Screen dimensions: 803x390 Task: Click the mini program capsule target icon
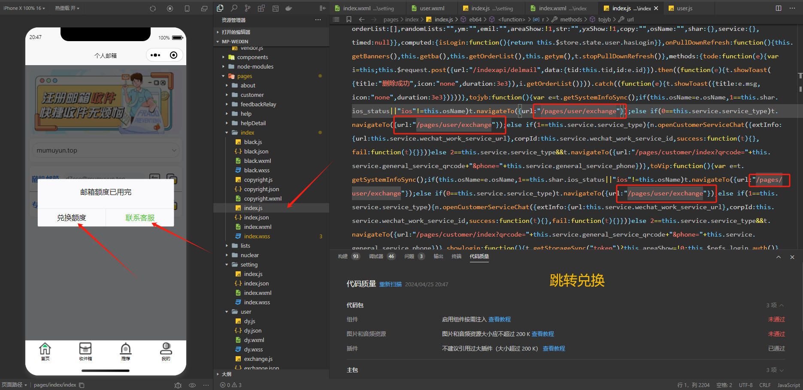pyautogui.click(x=173, y=55)
